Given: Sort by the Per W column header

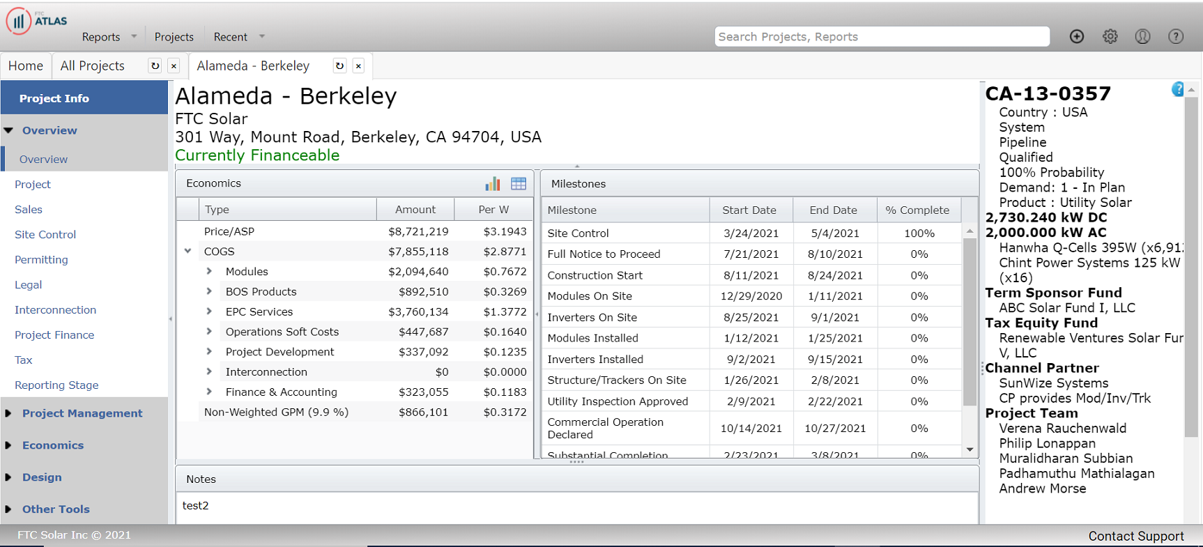Looking at the screenshot, I should (493, 210).
